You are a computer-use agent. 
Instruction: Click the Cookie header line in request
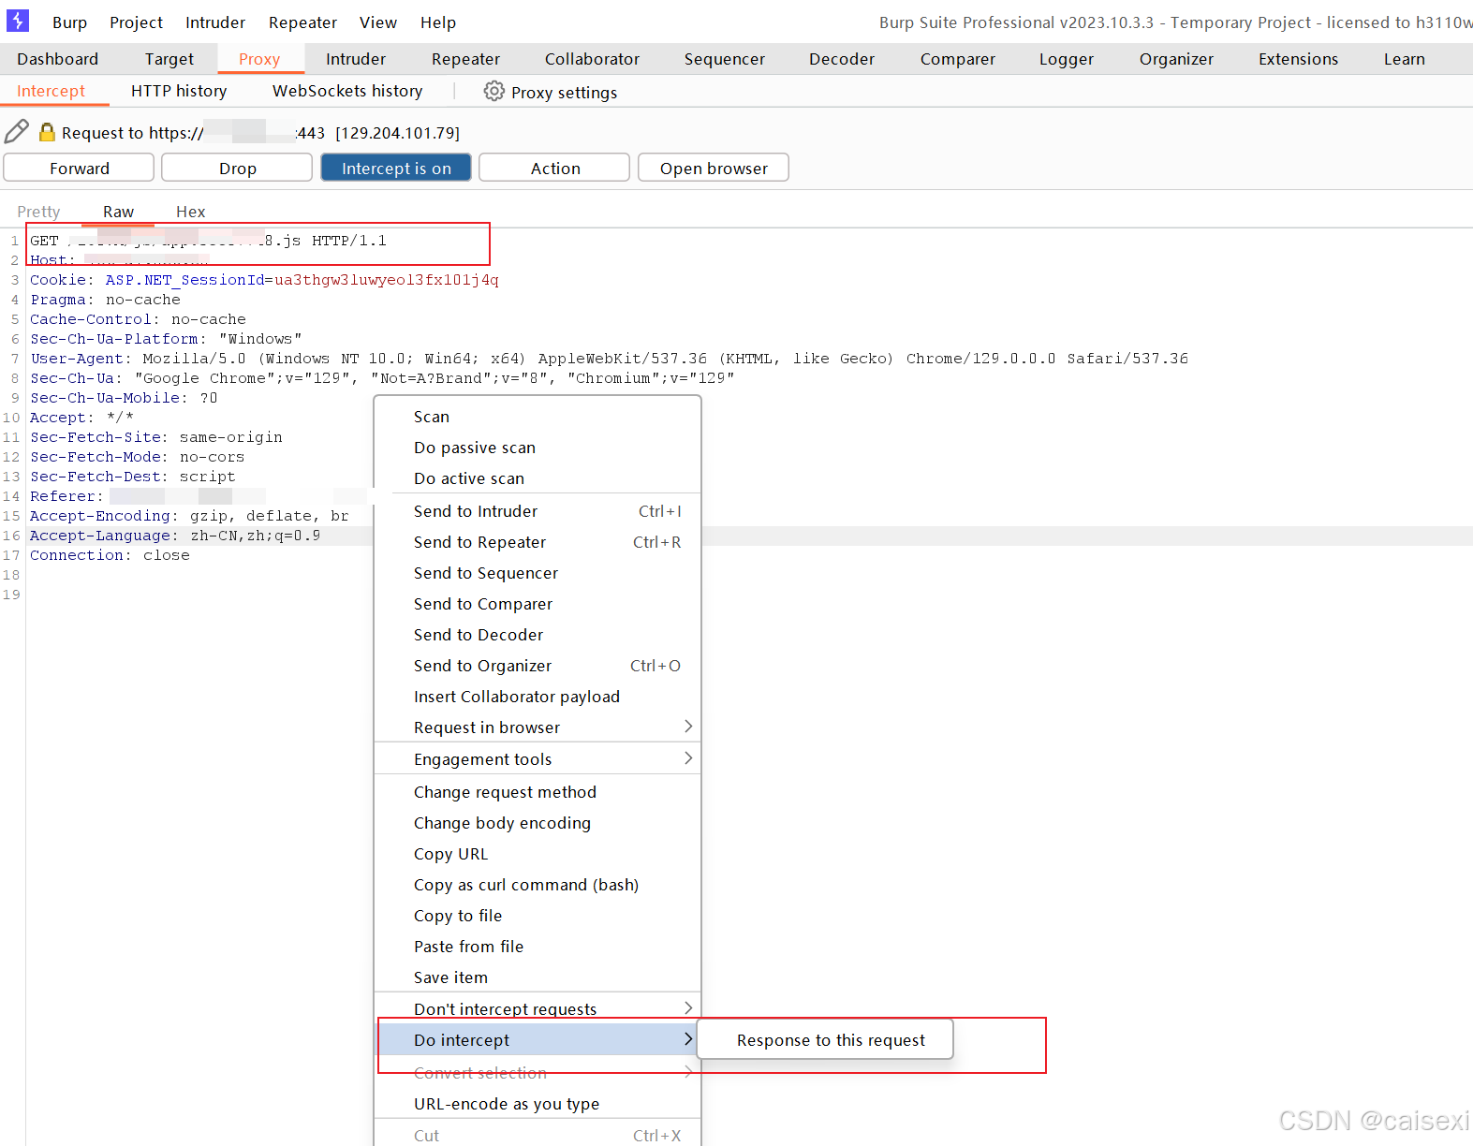point(264,280)
